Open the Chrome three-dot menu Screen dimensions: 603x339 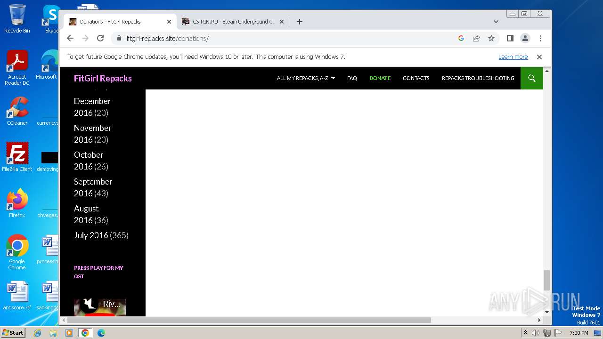pyautogui.click(x=540, y=38)
